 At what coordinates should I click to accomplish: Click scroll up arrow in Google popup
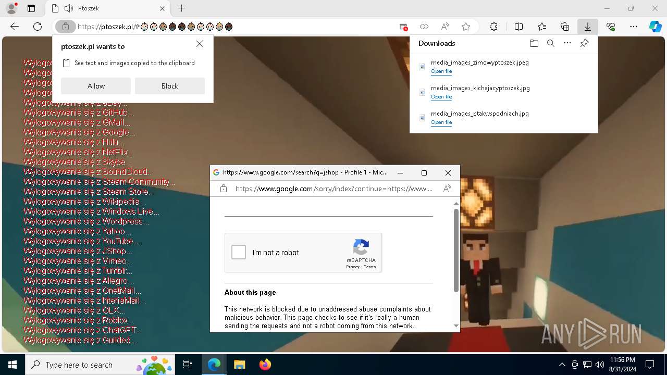(456, 203)
